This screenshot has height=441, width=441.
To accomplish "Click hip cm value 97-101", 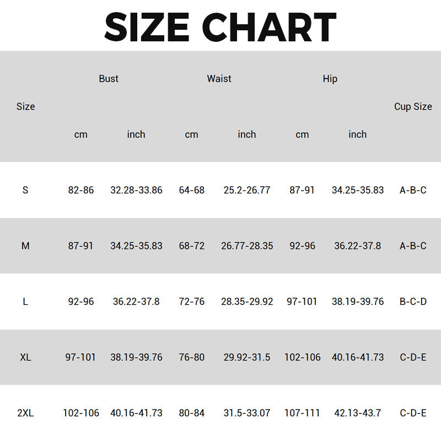I will (x=302, y=302).
